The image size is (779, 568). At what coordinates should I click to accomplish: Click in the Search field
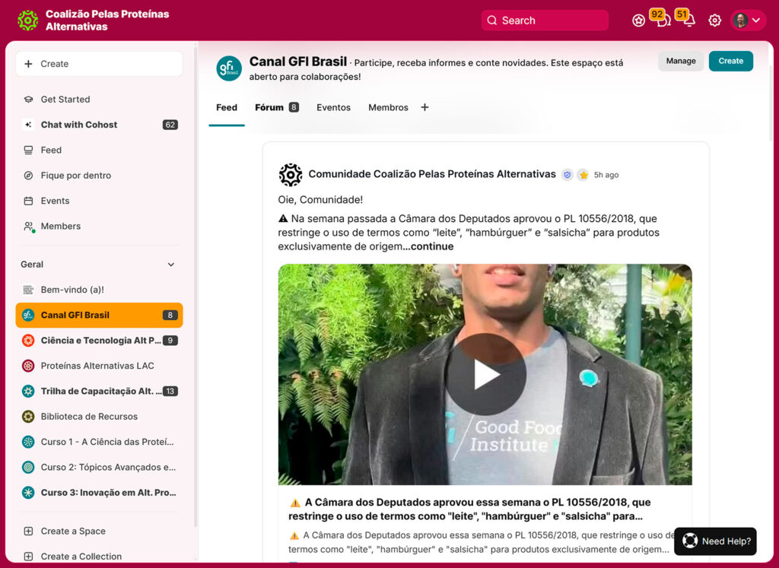545,21
